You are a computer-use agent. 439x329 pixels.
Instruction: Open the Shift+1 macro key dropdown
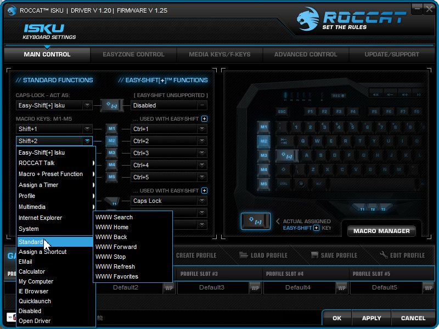[x=54, y=129]
